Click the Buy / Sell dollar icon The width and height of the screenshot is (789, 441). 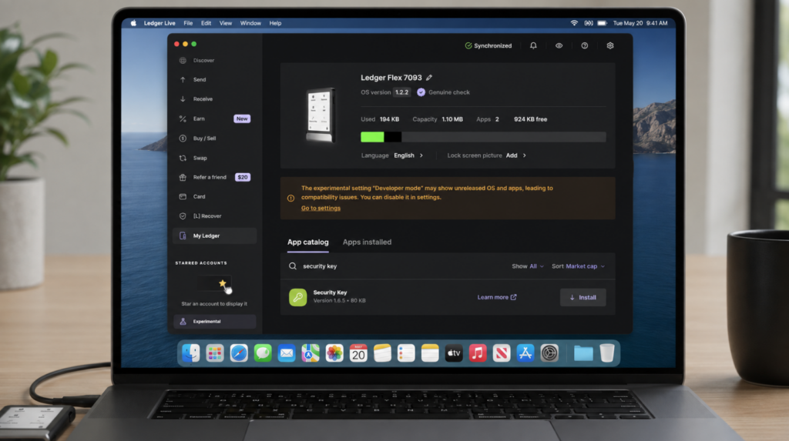[x=183, y=139]
